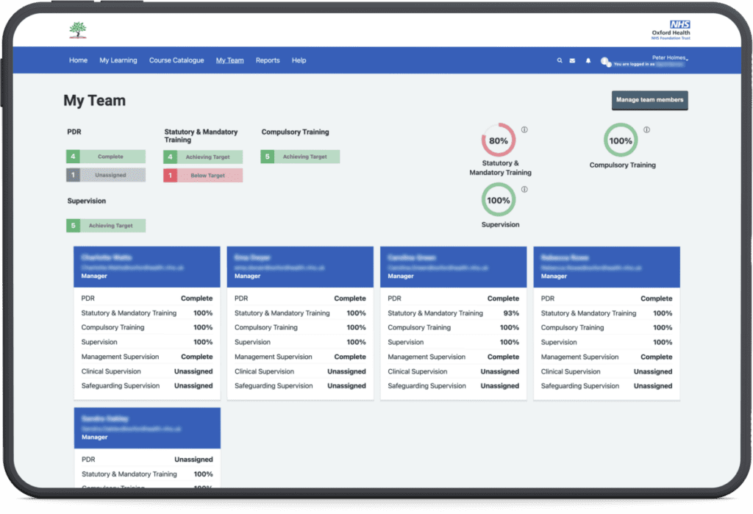This screenshot has width=753, height=514.
Task: Click the Manage team members button
Action: (x=649, y=100)
